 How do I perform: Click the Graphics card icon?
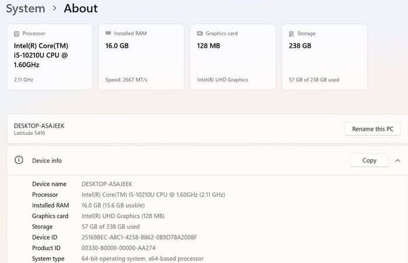[200, 33]
